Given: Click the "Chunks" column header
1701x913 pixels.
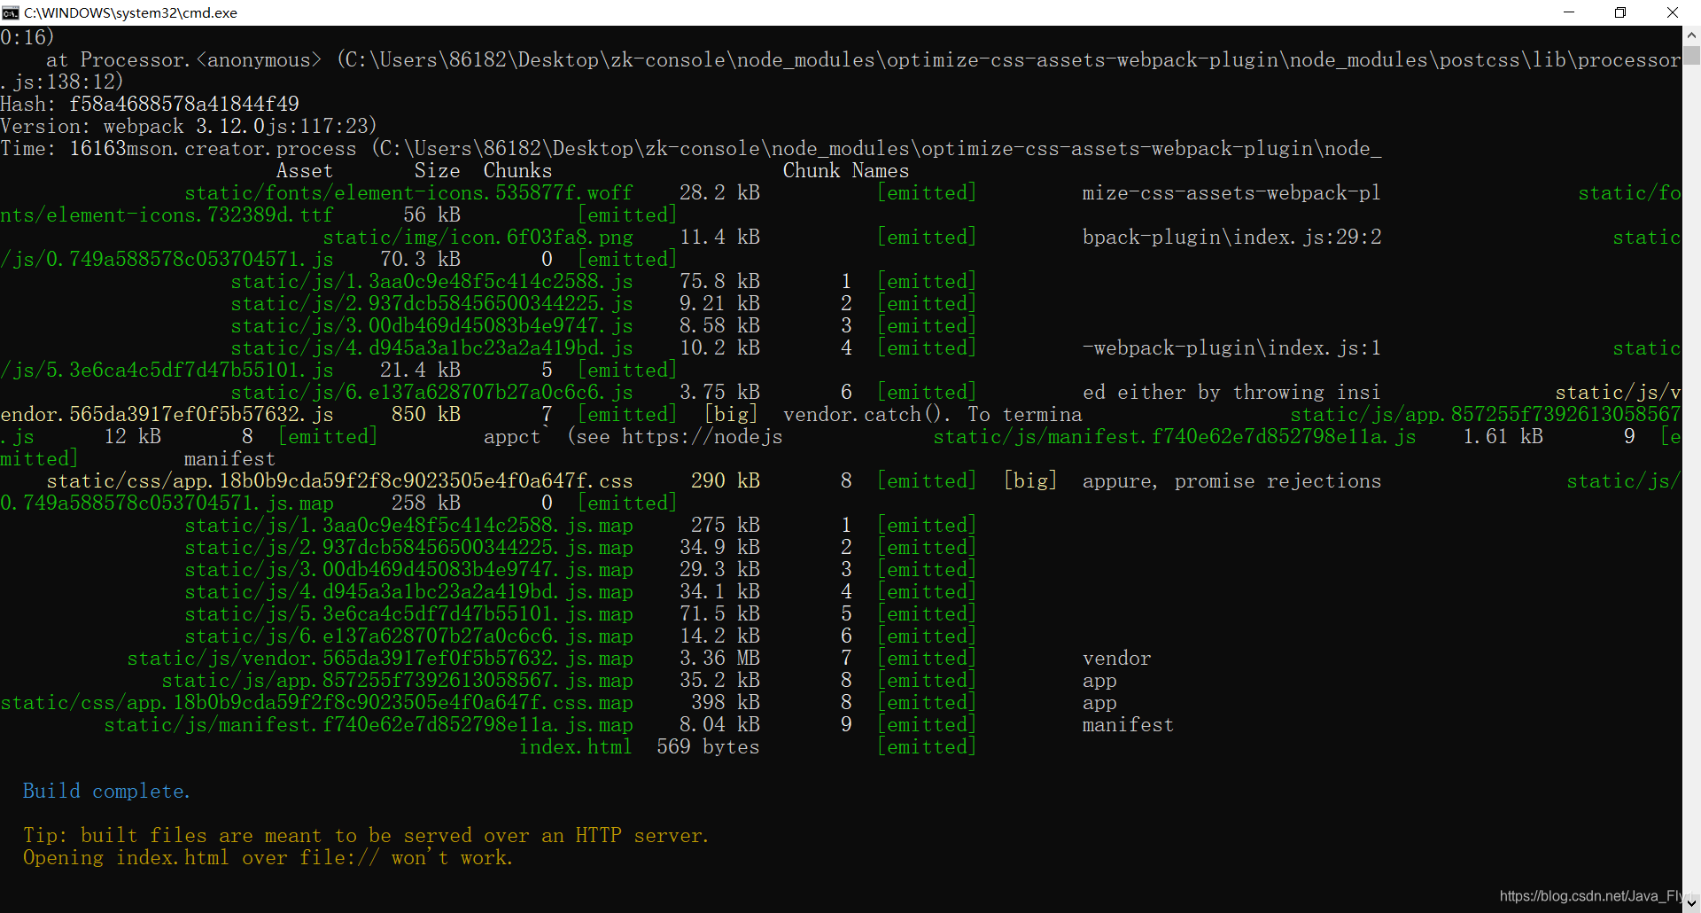Looking at the screenshot, I should pyautogui.click(x=517, y=170).
